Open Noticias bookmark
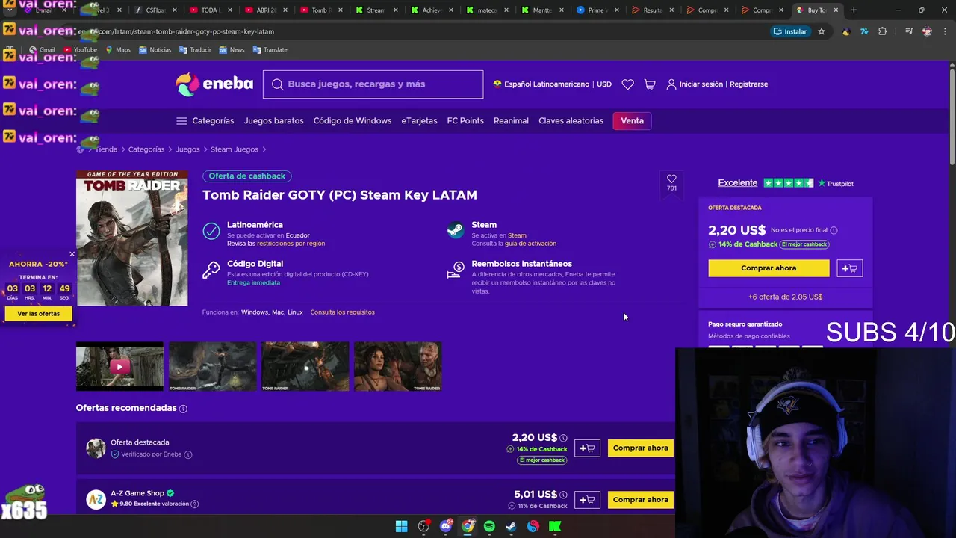 155,50
